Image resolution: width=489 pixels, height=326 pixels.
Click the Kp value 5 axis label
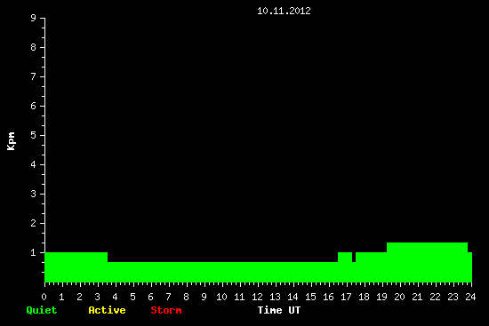[x=34, y=135]
